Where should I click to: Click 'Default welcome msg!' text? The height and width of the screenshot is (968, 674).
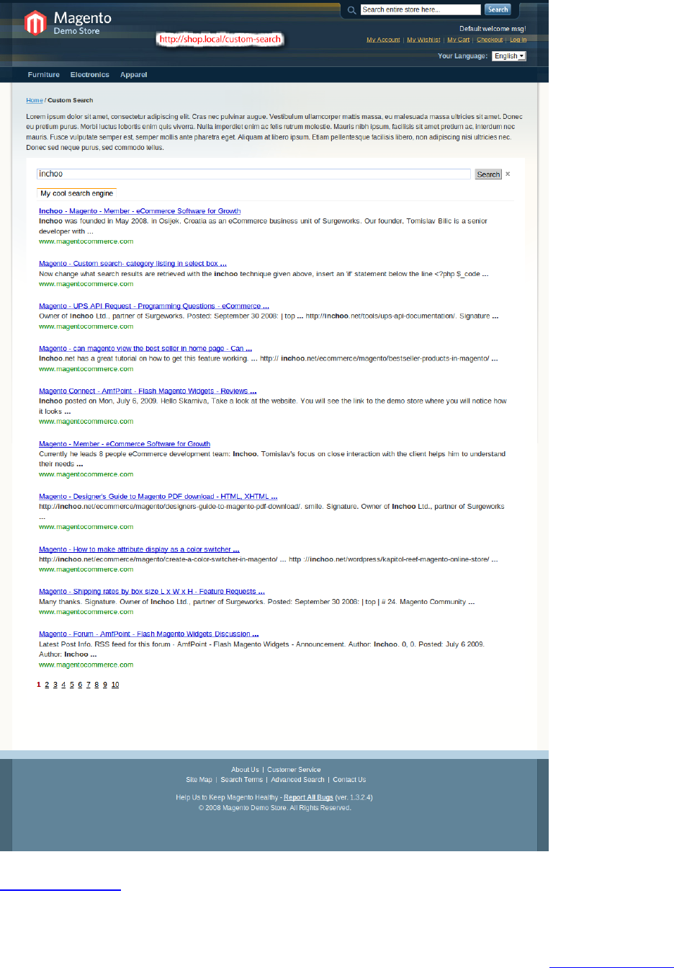click(493, 29)
